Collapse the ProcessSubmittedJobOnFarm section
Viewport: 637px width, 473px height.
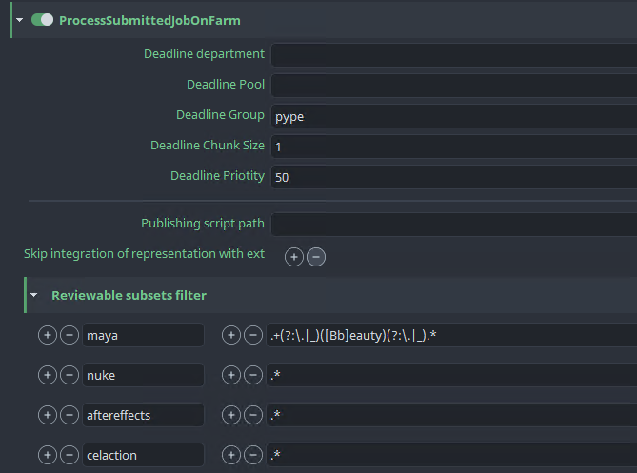click(20, 20)
